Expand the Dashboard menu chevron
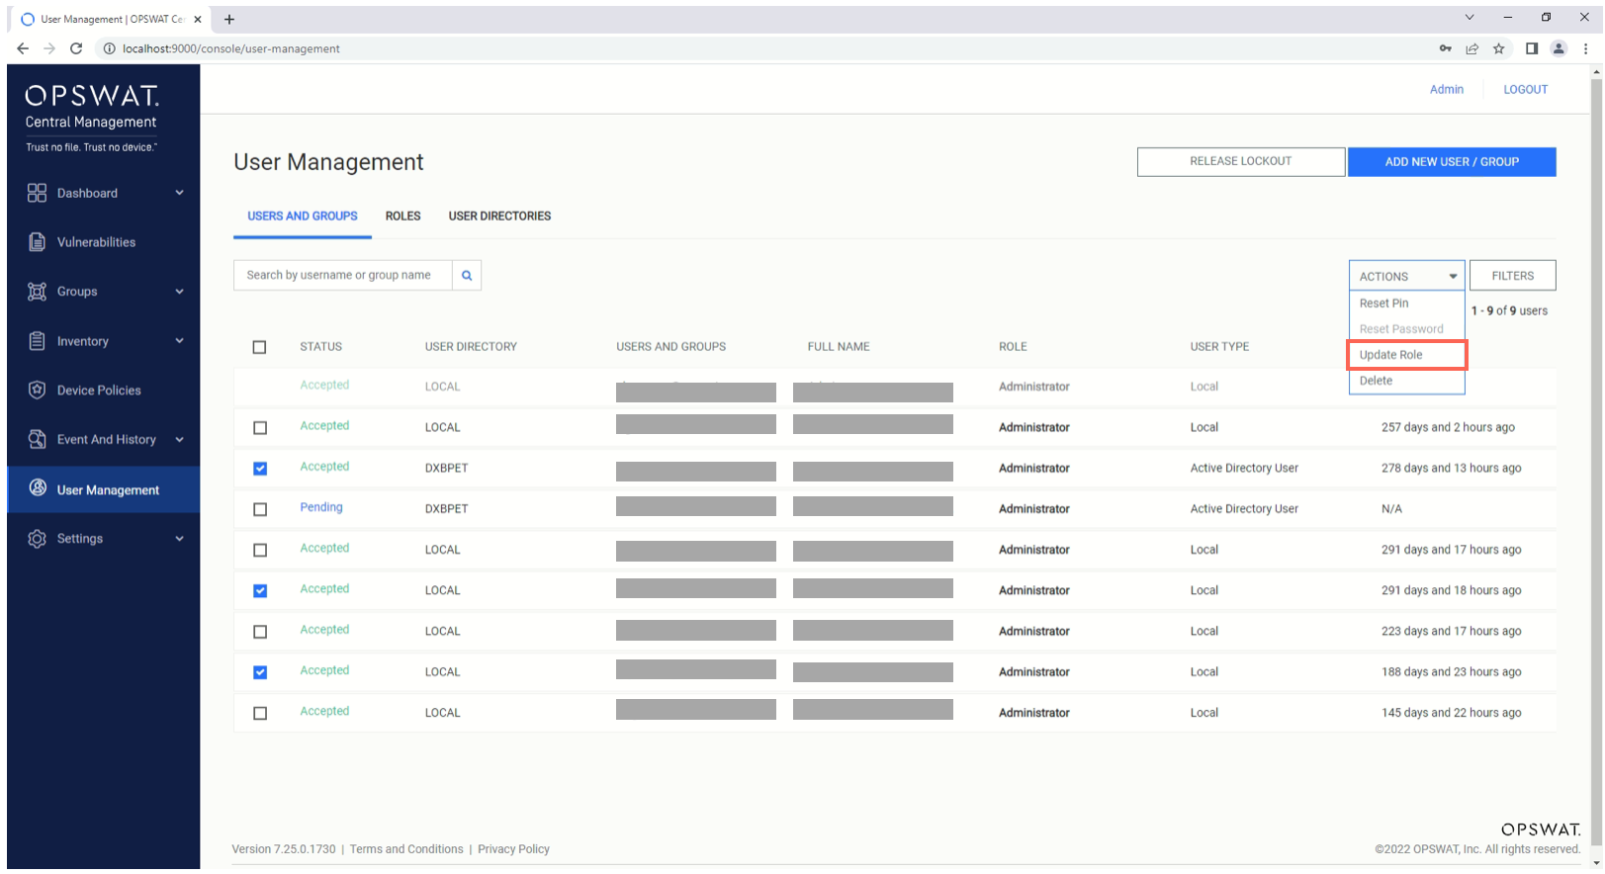 [179, 193]
